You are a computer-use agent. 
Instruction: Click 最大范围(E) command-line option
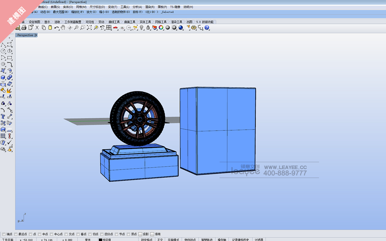click(61, 12)
